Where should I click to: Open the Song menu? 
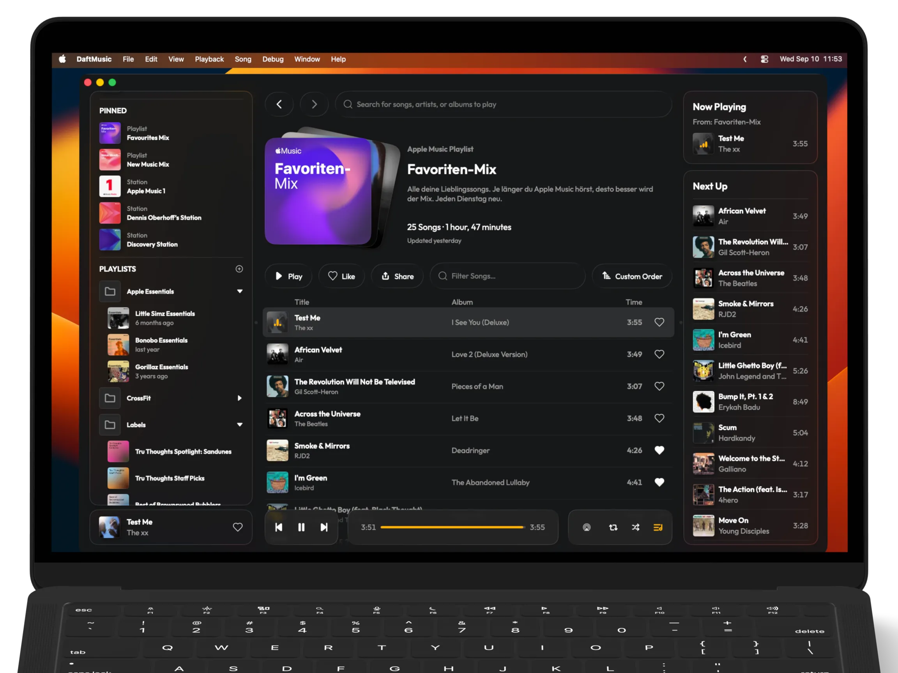click(243, 59)
